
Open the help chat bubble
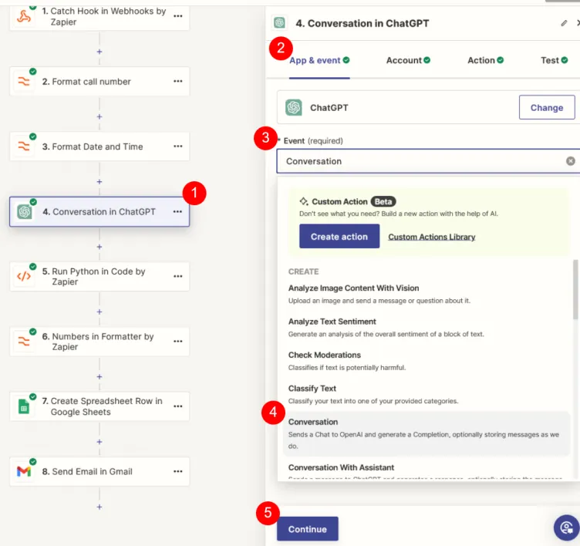click(566, 527)
